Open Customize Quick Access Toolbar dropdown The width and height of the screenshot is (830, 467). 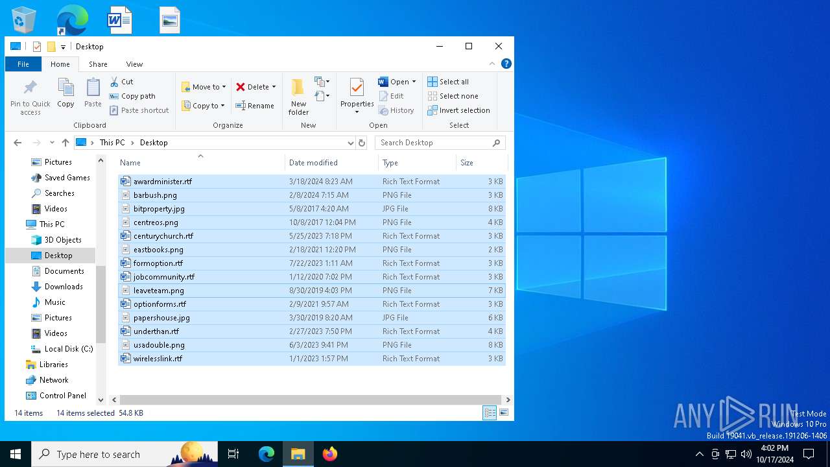tap(63, 47)
